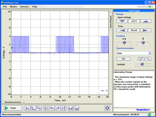Go back one frame with undo arrow
Screen dimensions: 156x117
coord(52,108)
